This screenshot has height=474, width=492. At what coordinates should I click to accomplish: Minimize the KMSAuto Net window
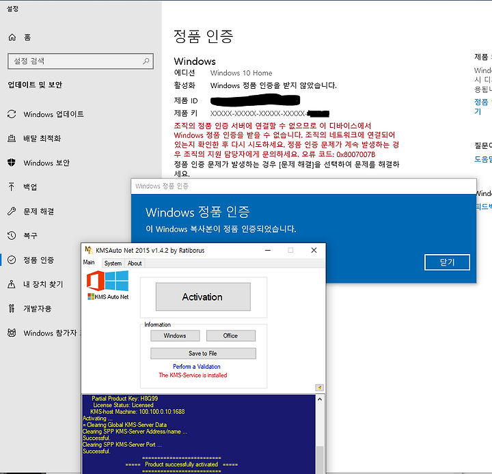pyautogui.click(x=268, y=250)
